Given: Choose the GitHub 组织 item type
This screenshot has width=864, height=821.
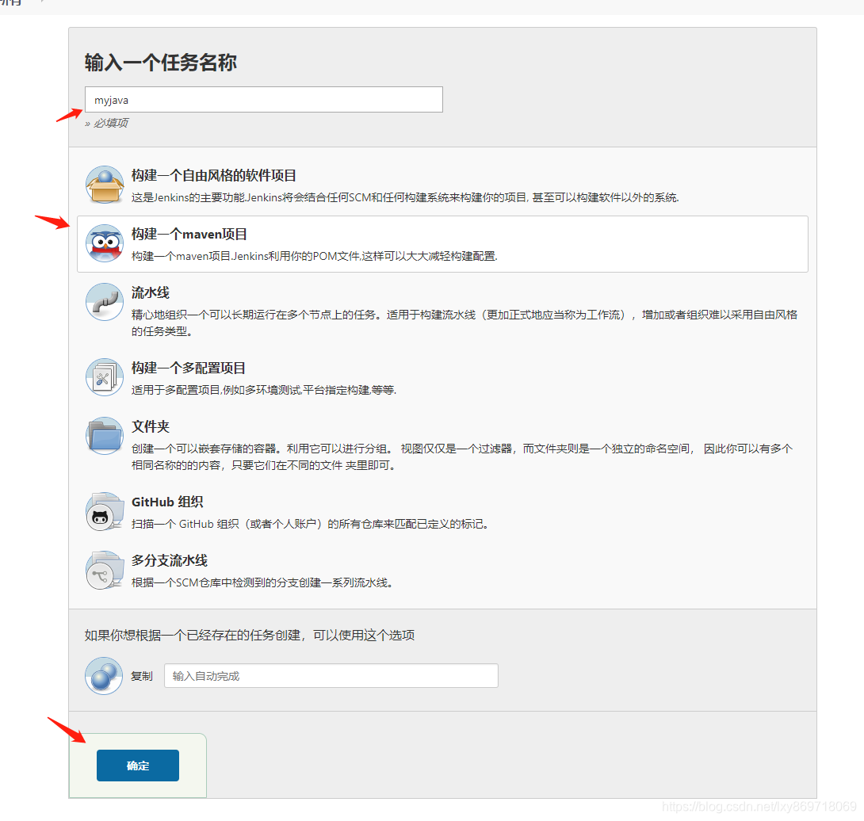Looking at the screenshot, I should [x=168, y=502].
